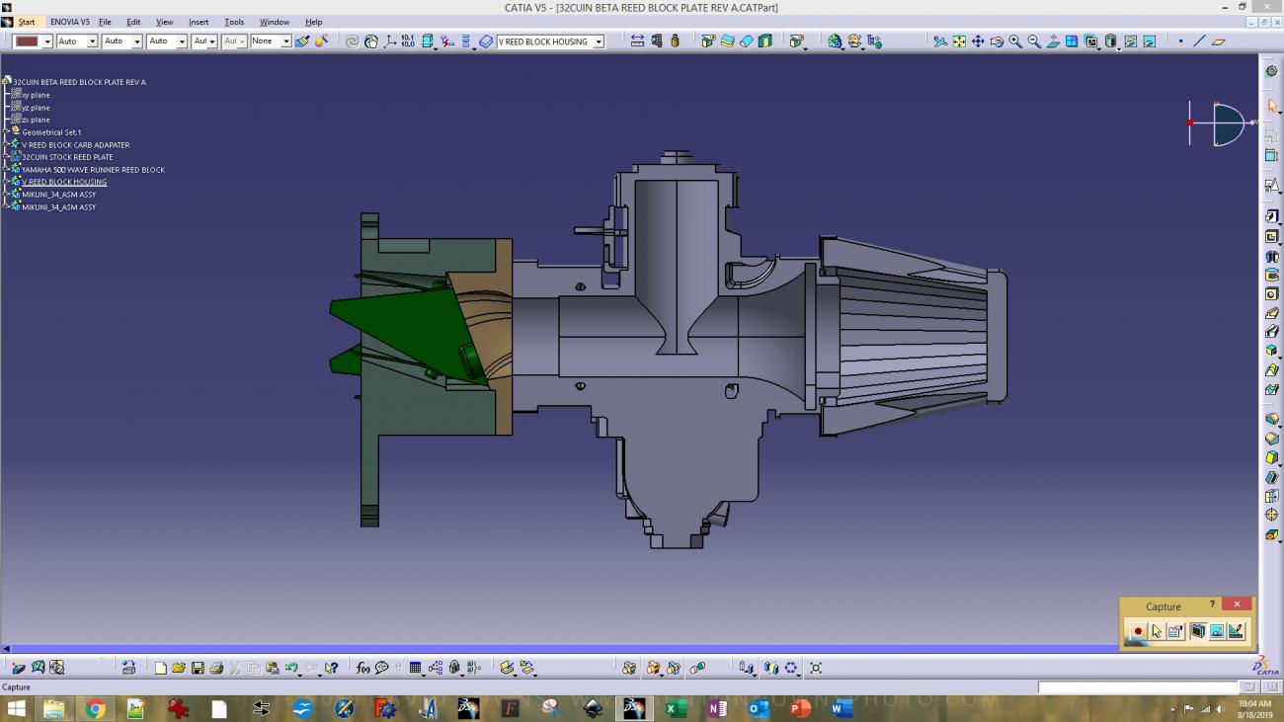Open the View menu
The image size is (1284, 722).
click(x=165, y=22)
